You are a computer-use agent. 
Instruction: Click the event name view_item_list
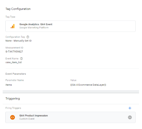click(x=14, y=62)
